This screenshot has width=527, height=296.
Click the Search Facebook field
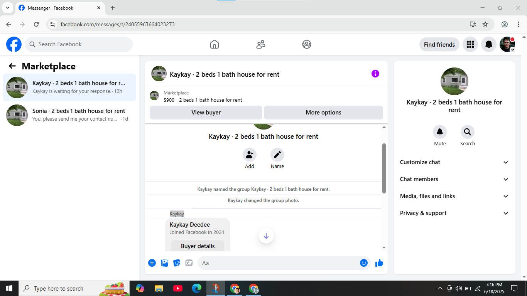point(79,44)
